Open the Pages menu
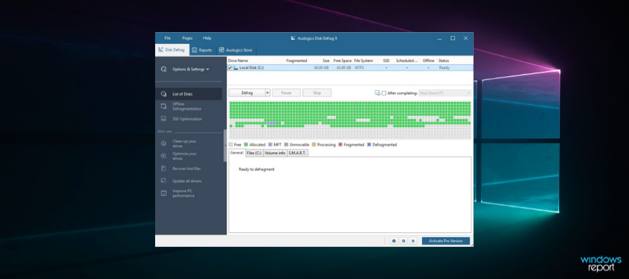The height and width of the screenshot is (279, 629). pos(187,38)
